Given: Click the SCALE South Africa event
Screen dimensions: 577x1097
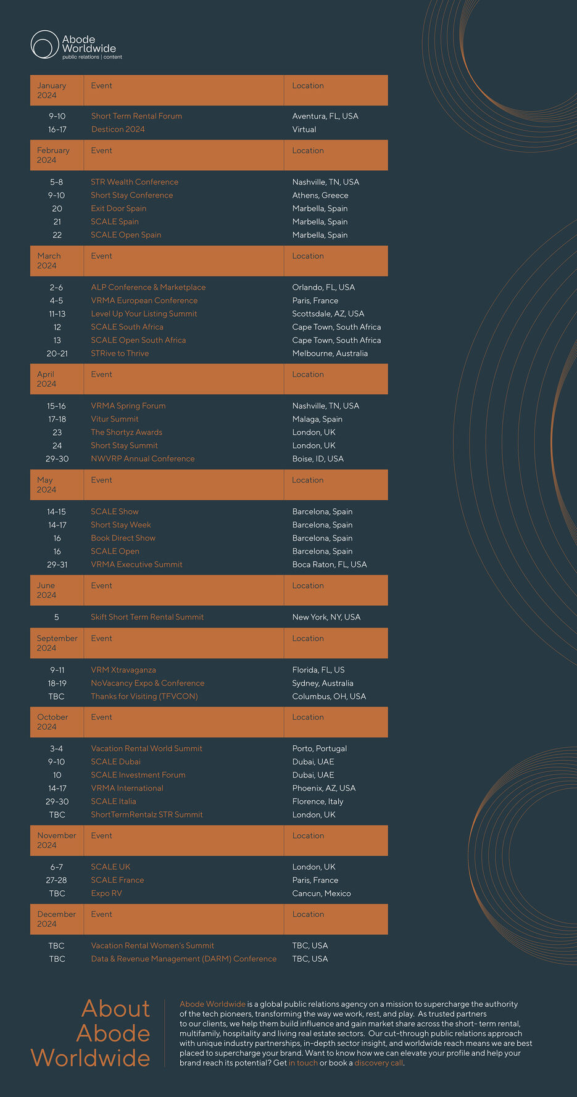Looking at the screenshot, I should (x=127, y=327).
